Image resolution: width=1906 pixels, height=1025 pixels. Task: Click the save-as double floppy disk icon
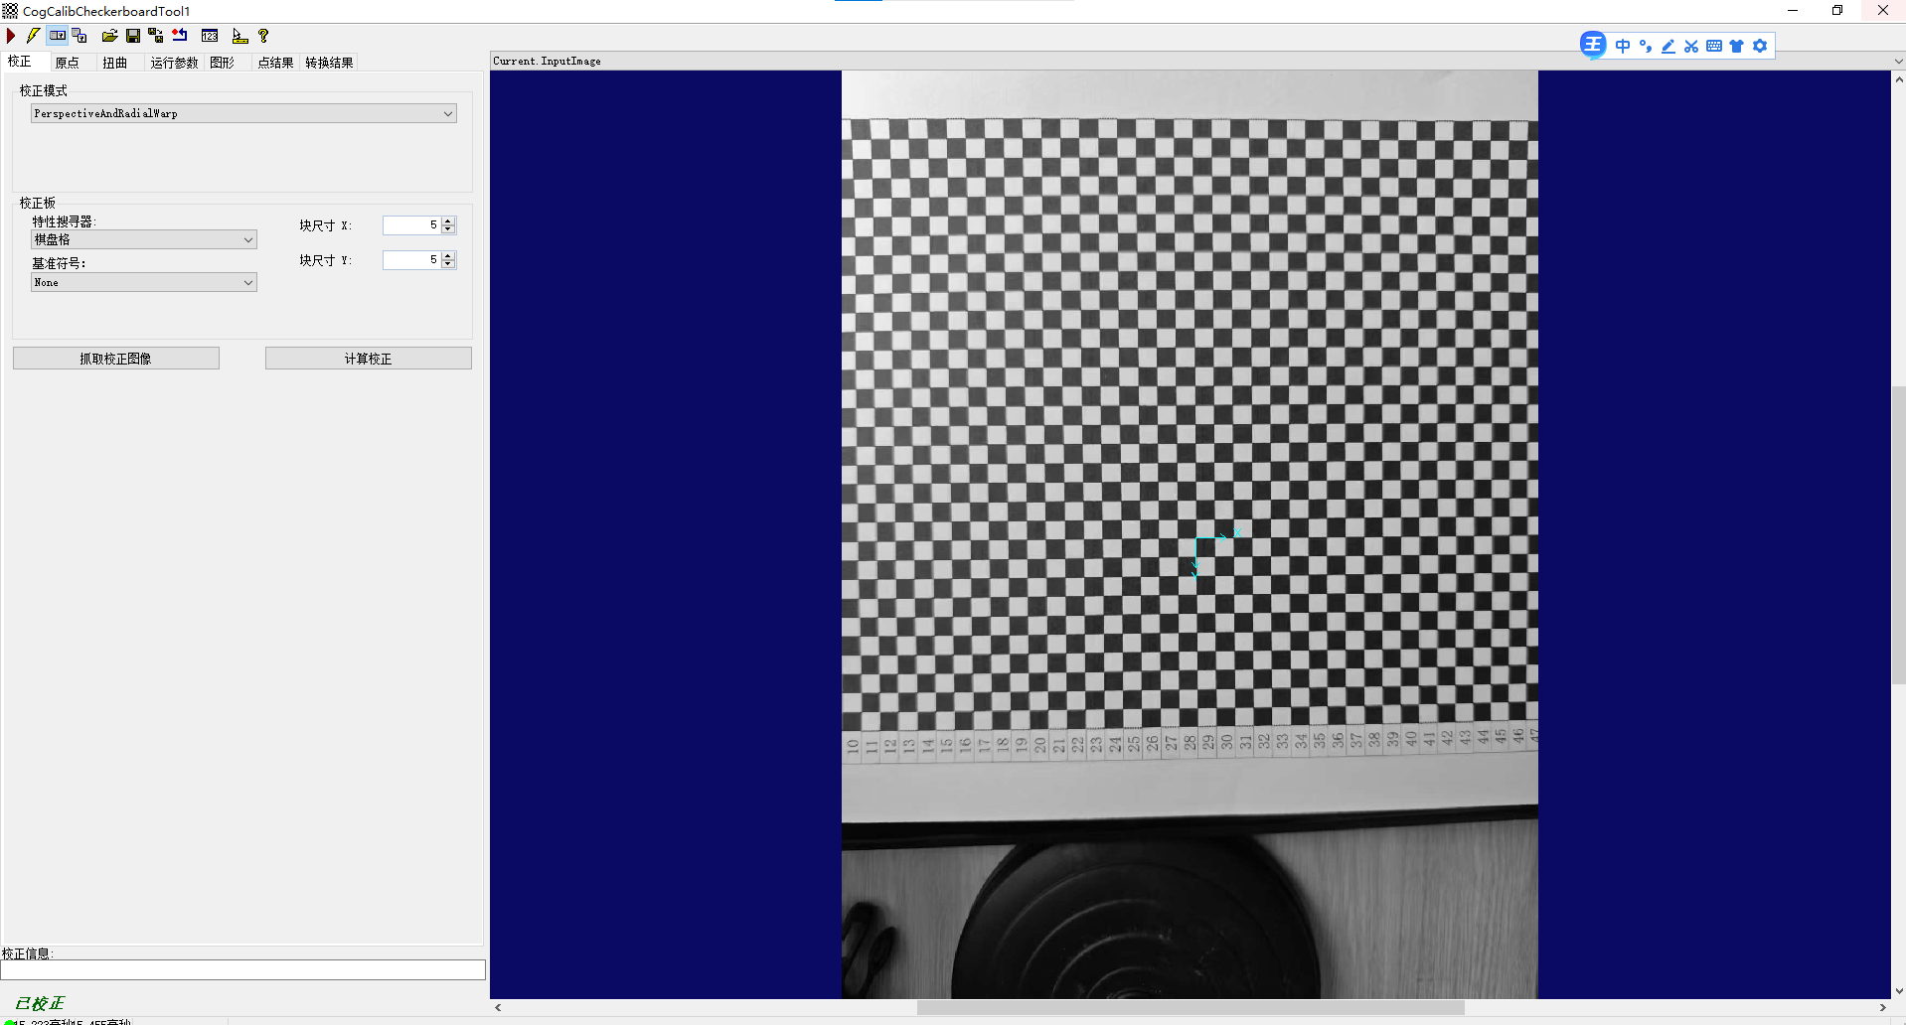point(155,36)
